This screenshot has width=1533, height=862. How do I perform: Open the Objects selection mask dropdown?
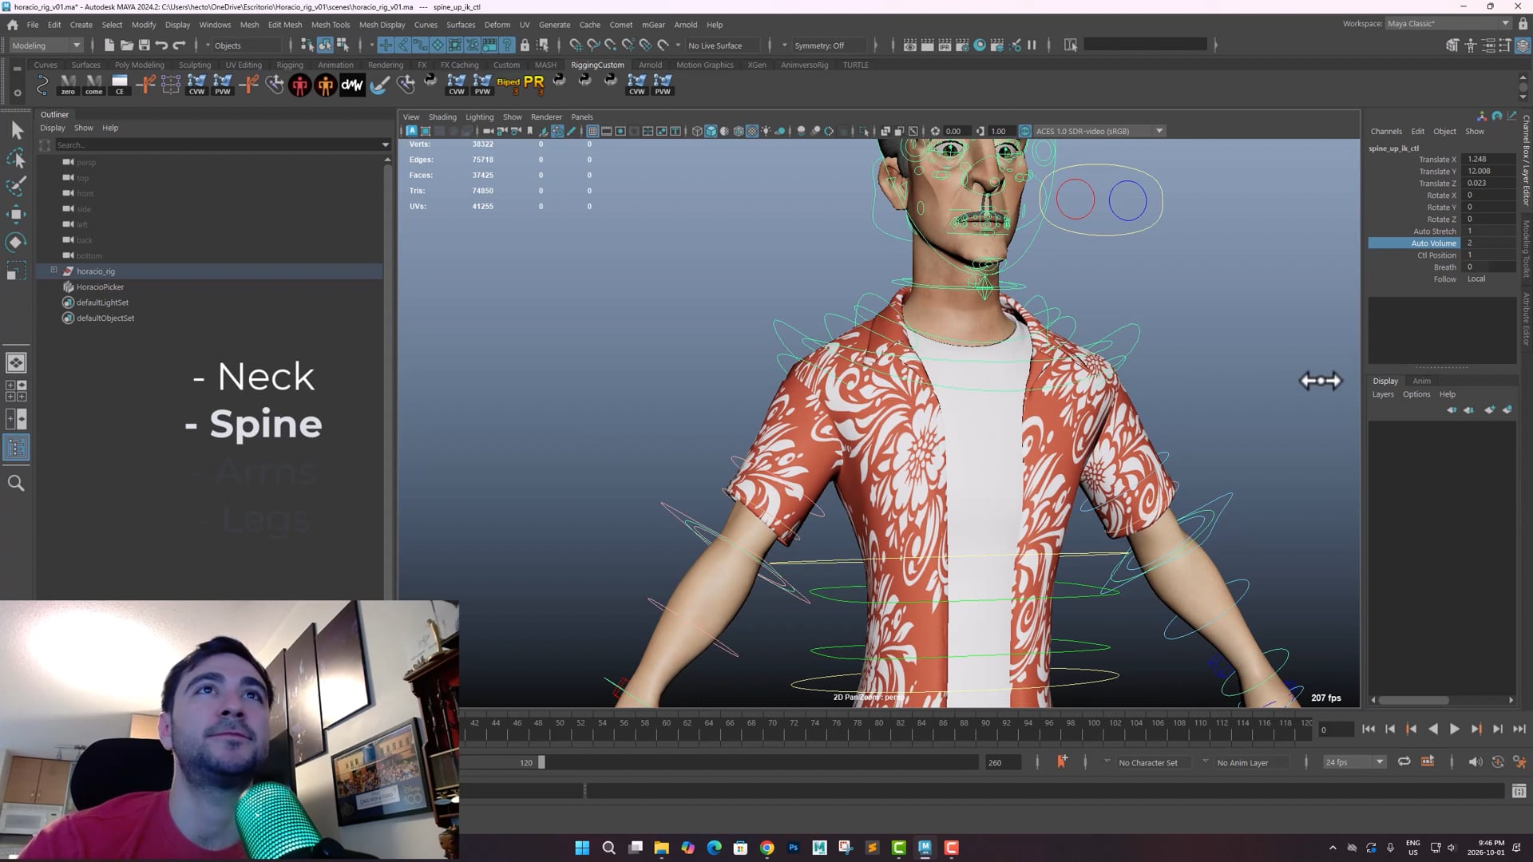tap(243, 45)
